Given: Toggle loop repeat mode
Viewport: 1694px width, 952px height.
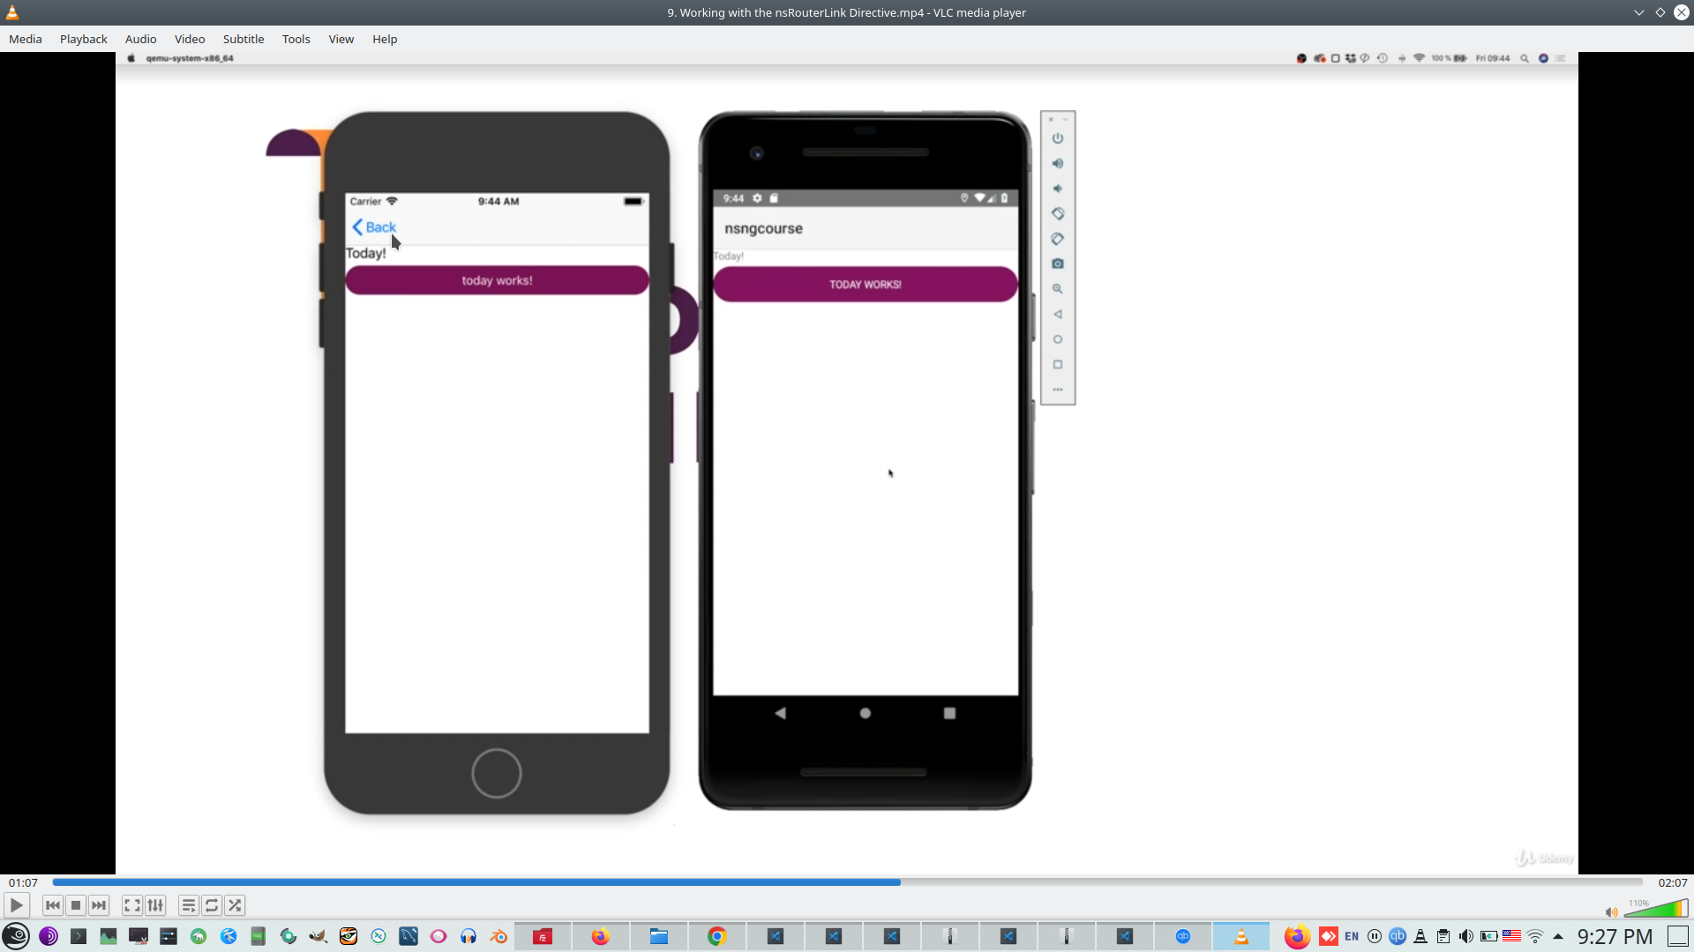Looking at the screenshot, I should (x=212, y=905).
